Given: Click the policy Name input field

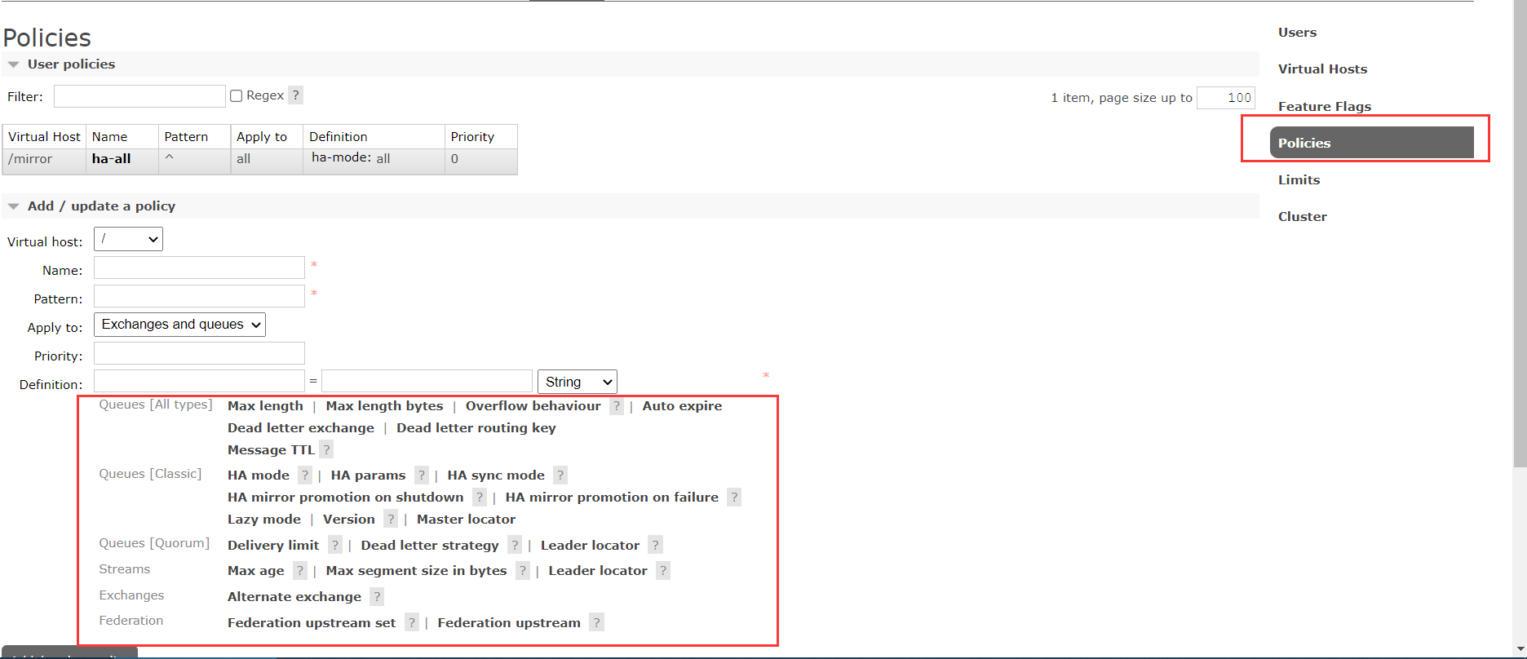Looking at the screenshot, I should click(199, 268).
